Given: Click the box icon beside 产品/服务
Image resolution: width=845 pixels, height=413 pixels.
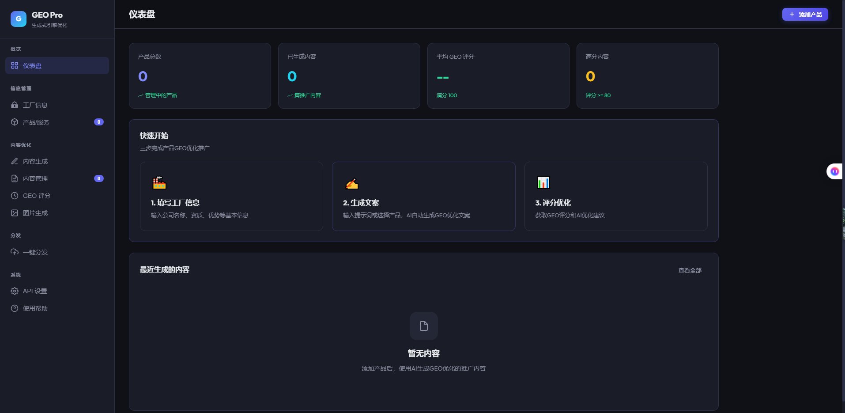Looking at the screenshot, I should [15, 122].
